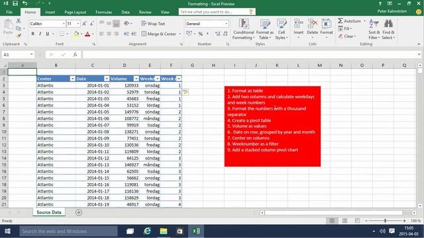Viewport: 424px width, 238px height.
Task: Add a new sheet with plus icon
Action: pyautogui.click(x=79, y=213)
